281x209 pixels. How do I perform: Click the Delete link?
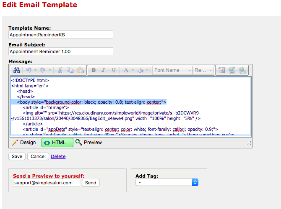(58, 156)
